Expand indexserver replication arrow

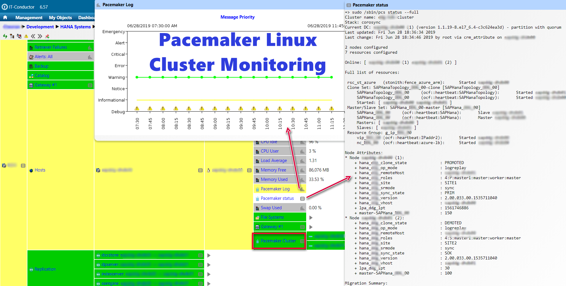click(x=209, y=274)
